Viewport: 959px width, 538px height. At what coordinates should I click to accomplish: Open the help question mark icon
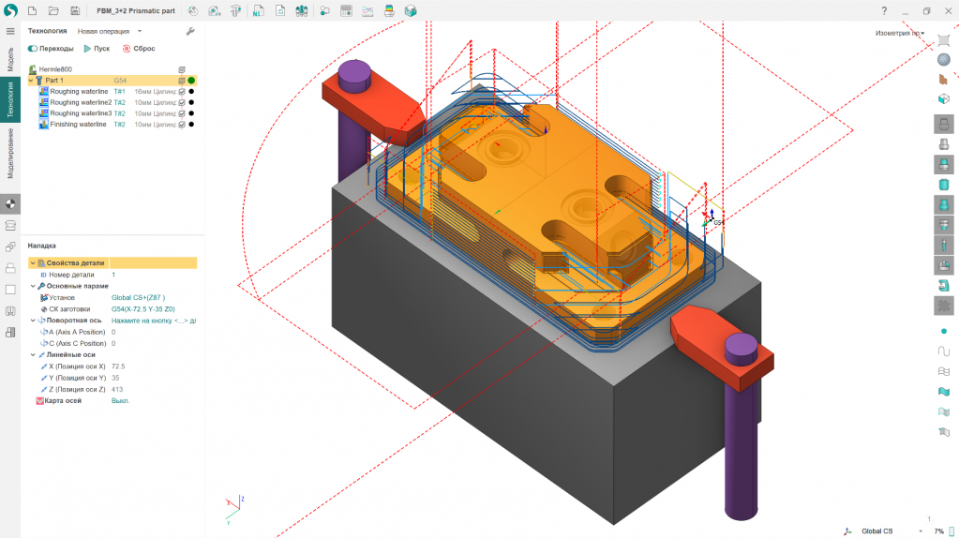884,10
